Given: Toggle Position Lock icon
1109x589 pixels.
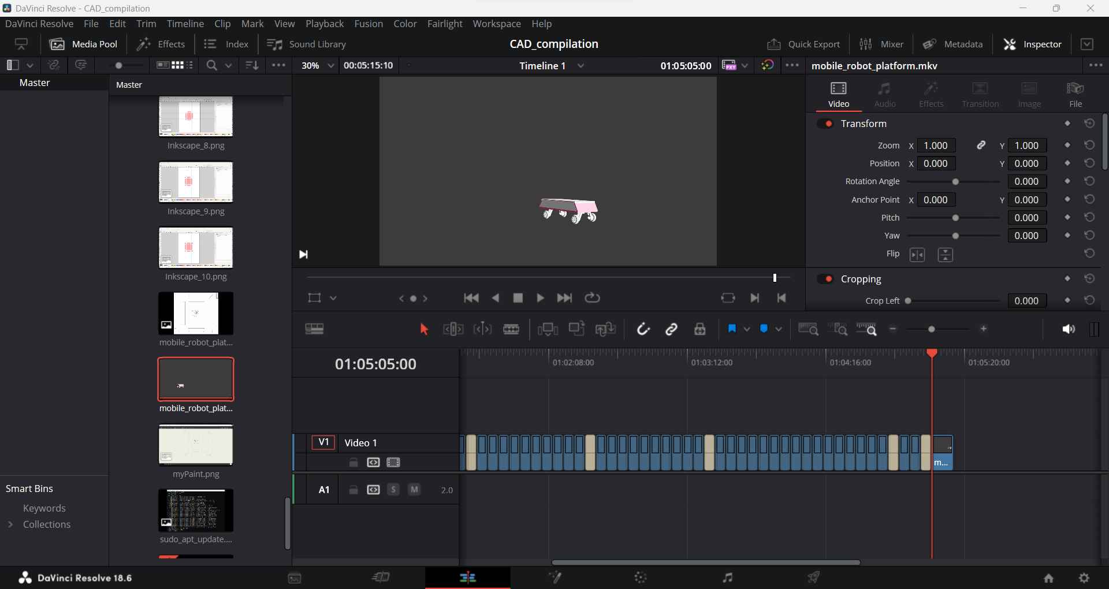Looking at the screenshot, I should pyautogui.click(x=700, y=329).
